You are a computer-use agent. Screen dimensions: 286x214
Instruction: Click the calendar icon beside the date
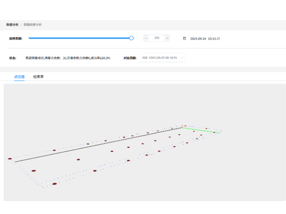point(185,39)
